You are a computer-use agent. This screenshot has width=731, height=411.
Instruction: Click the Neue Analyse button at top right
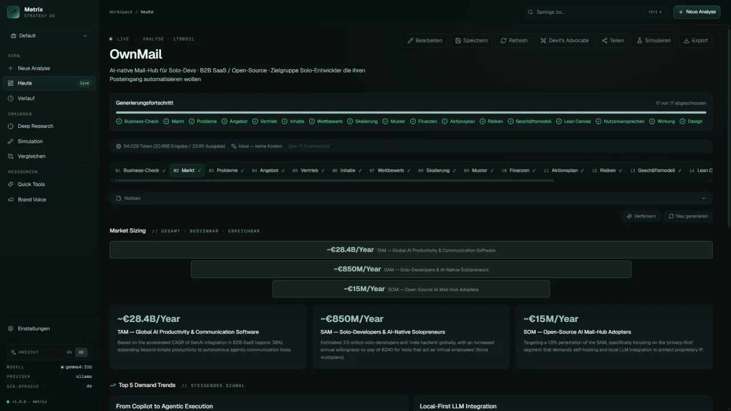pos(696,12)
